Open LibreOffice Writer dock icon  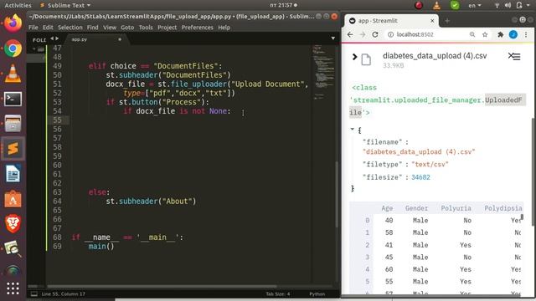point(13,174)
